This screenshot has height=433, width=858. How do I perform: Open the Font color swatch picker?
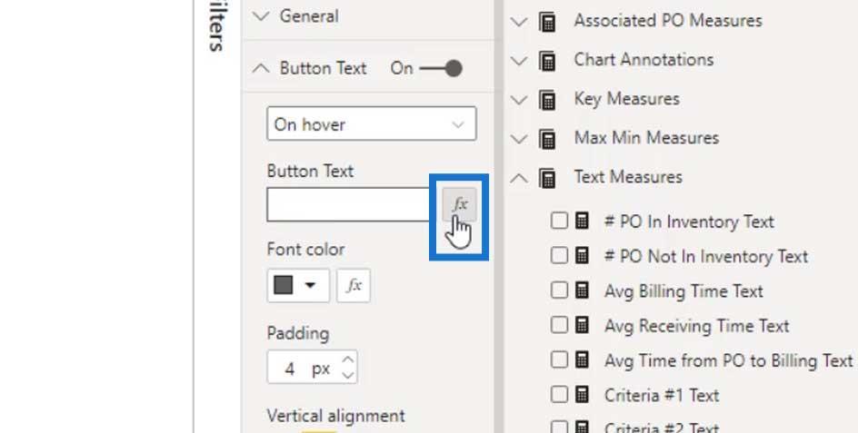(298, 285)
